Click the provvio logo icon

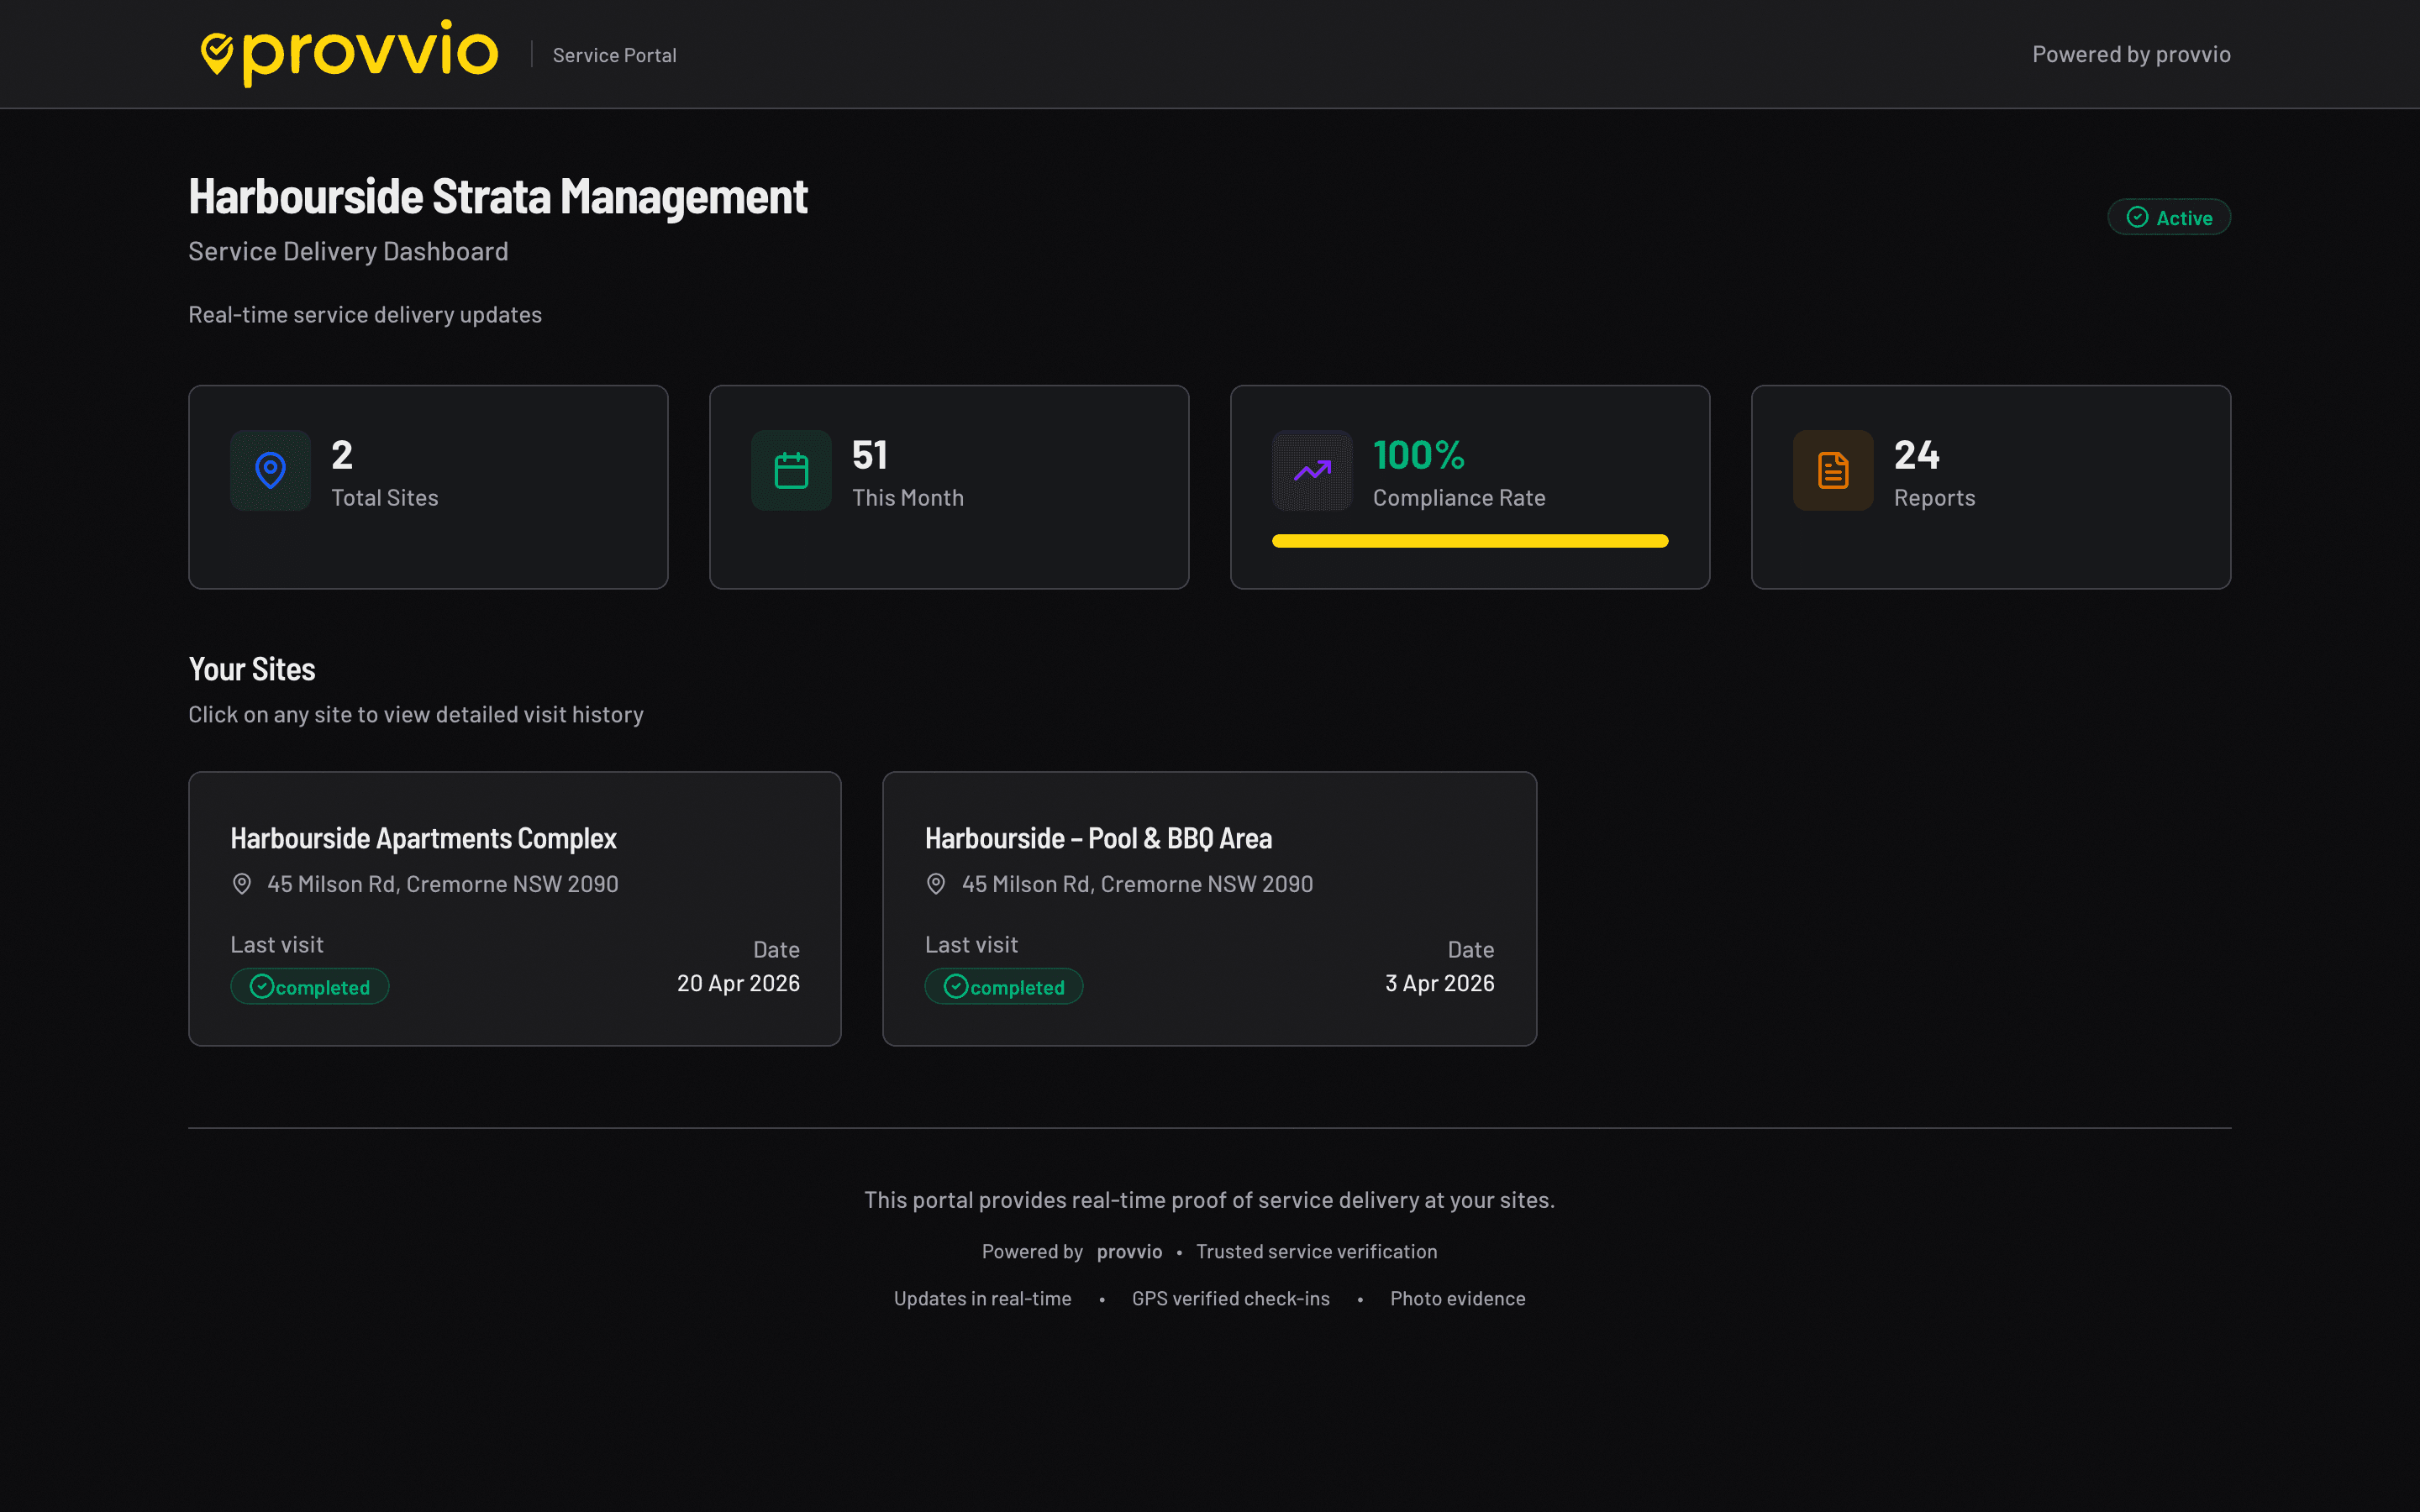coord(216,52)
